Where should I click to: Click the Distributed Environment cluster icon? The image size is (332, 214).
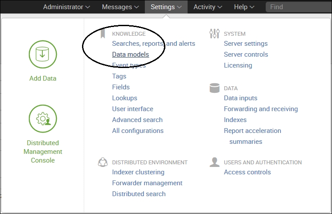[103, 162]
